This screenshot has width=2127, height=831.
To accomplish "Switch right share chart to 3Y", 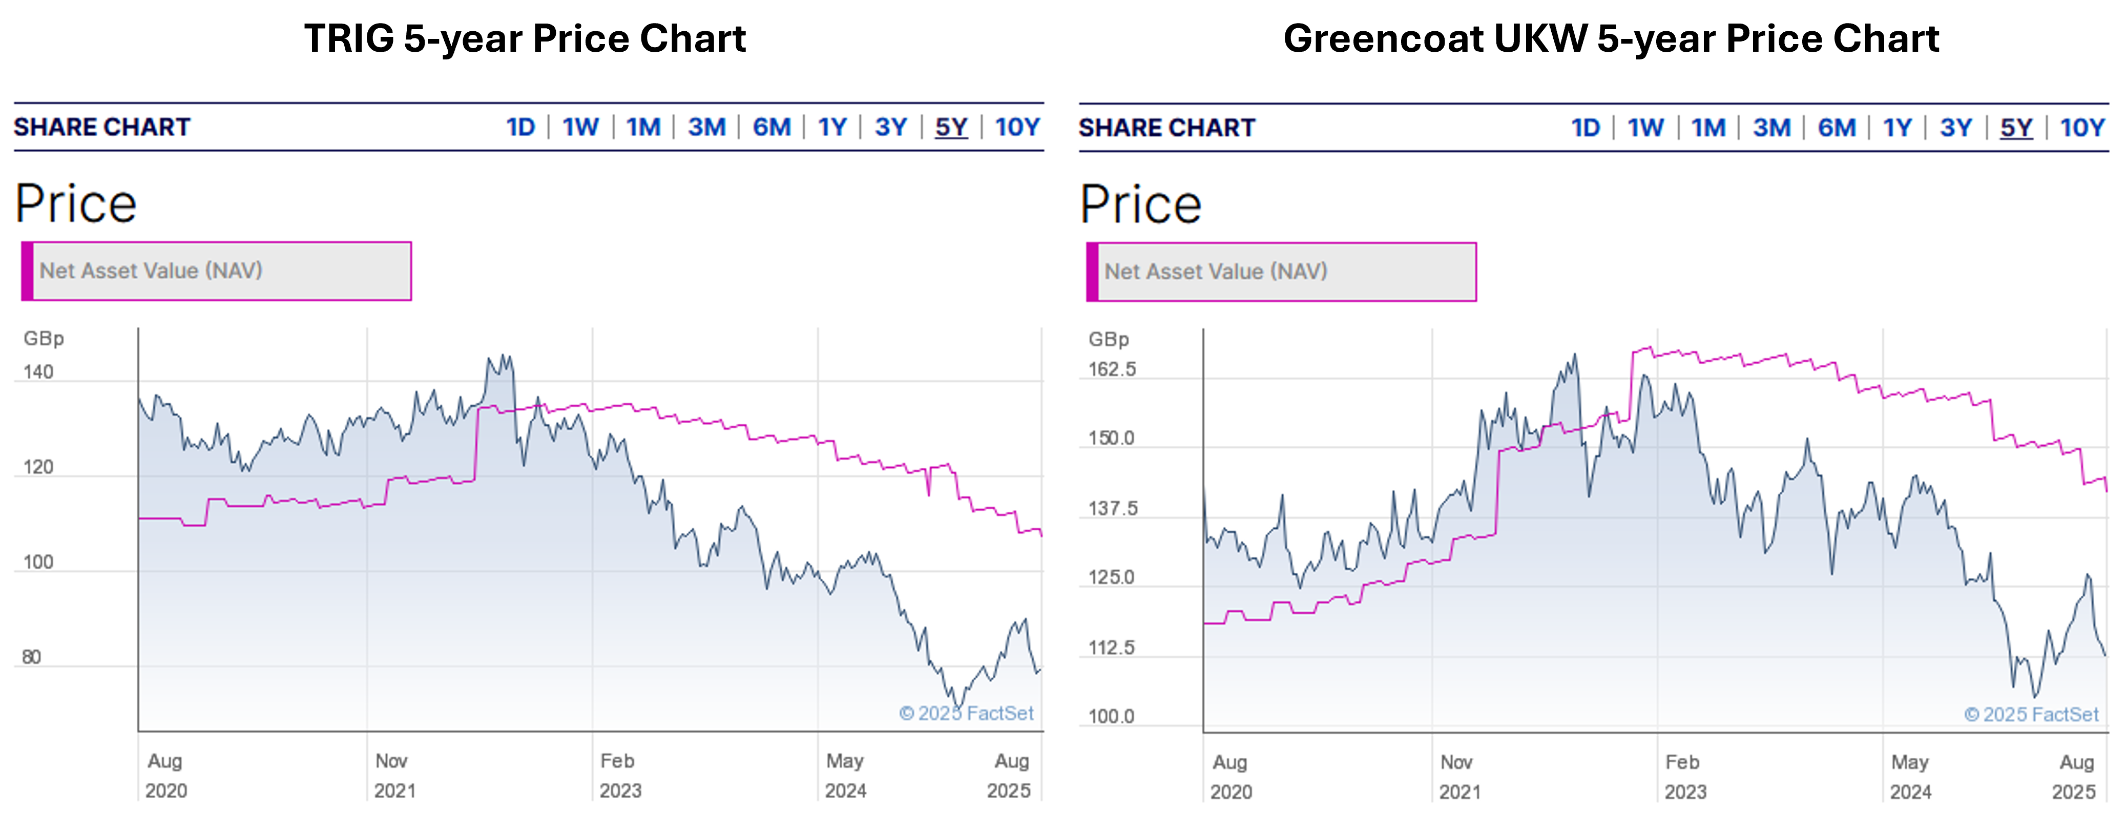I will pos(1956,128).
